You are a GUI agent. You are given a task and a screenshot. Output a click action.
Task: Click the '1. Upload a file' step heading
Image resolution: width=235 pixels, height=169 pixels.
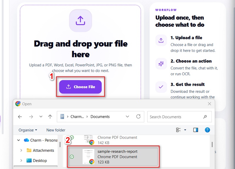(186, 38)
